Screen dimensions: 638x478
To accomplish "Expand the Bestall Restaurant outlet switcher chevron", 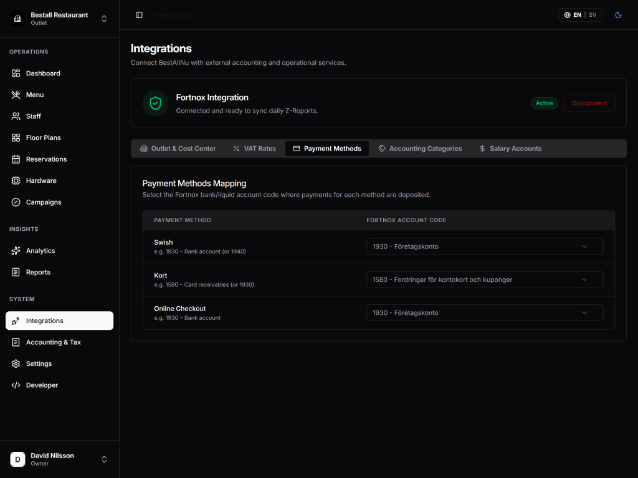I will coord(104,19).
